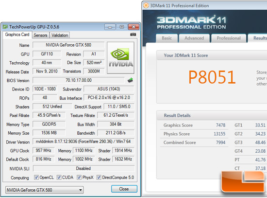Click the P8051 score in 3DMark 11
The width and height of the screenshot is (267, 198).
[x=212, y=77]
